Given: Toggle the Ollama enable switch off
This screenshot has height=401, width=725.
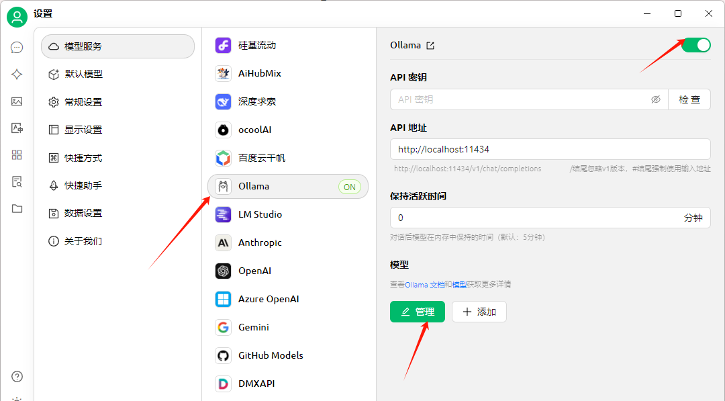Looking at the screenshot, I should click(x=696, y=45).
